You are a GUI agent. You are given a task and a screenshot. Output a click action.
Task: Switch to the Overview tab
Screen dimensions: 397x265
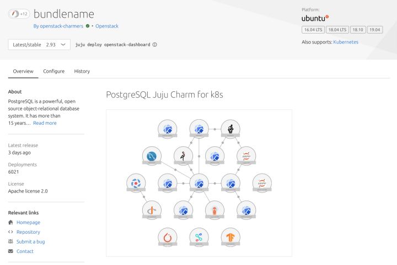(23, 71)
